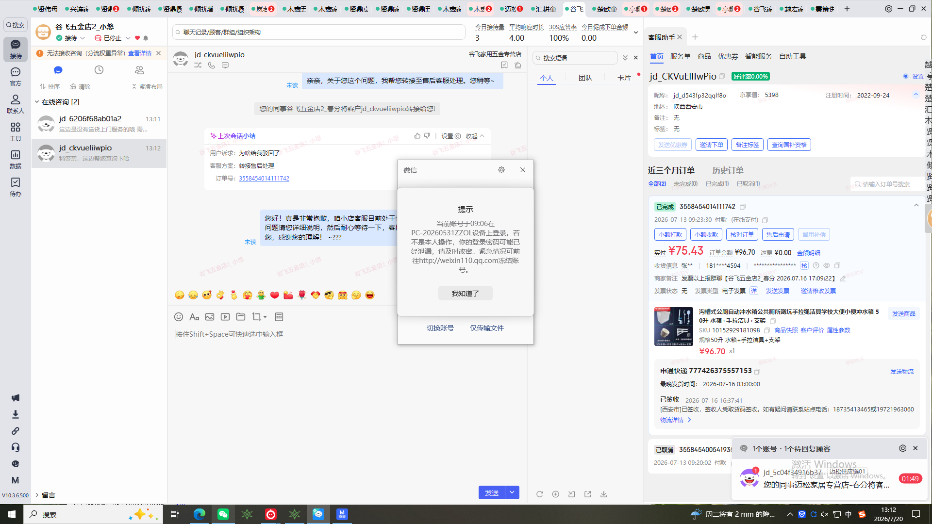This screenshot has height=524, width=932.
Task: Select the 团队 quick phrases tab
Action: pos(585,78)
